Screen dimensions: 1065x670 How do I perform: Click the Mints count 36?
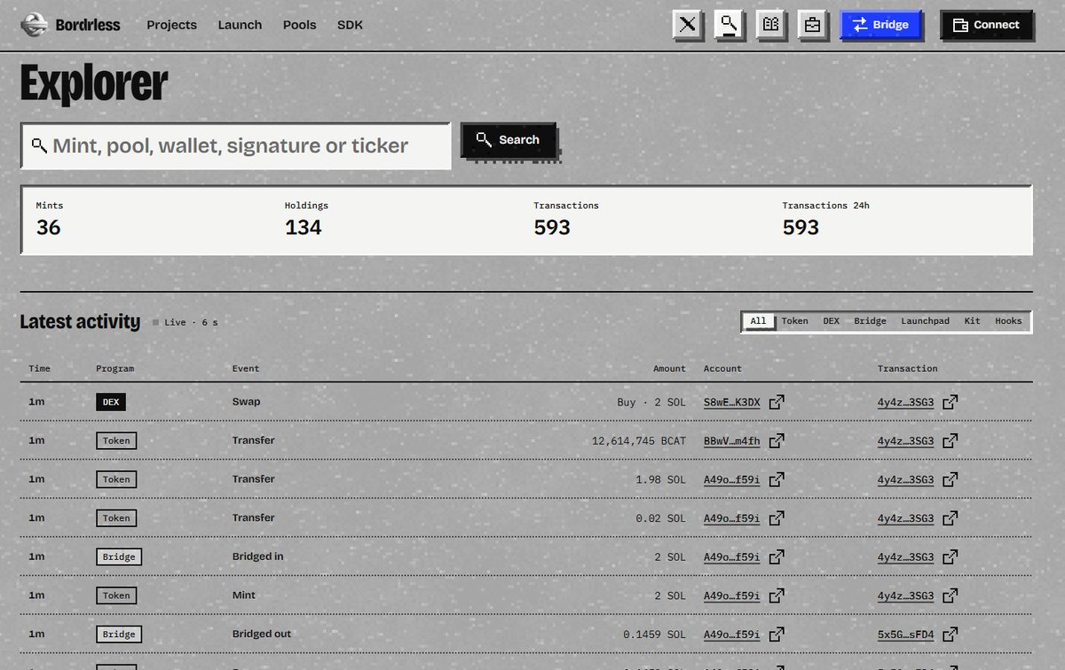(x=49, y=227)
